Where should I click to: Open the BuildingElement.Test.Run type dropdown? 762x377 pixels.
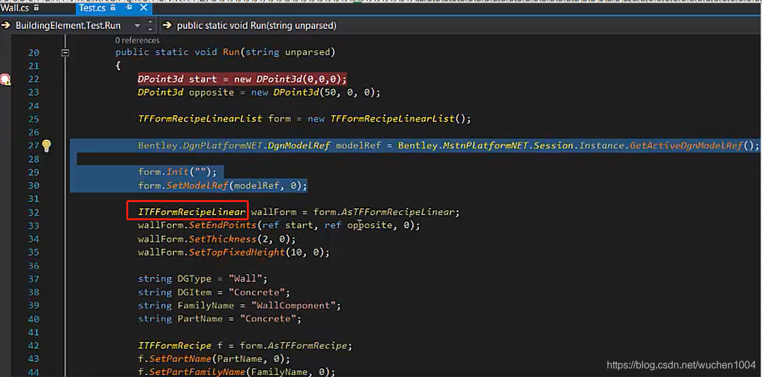tap(137, 26)
